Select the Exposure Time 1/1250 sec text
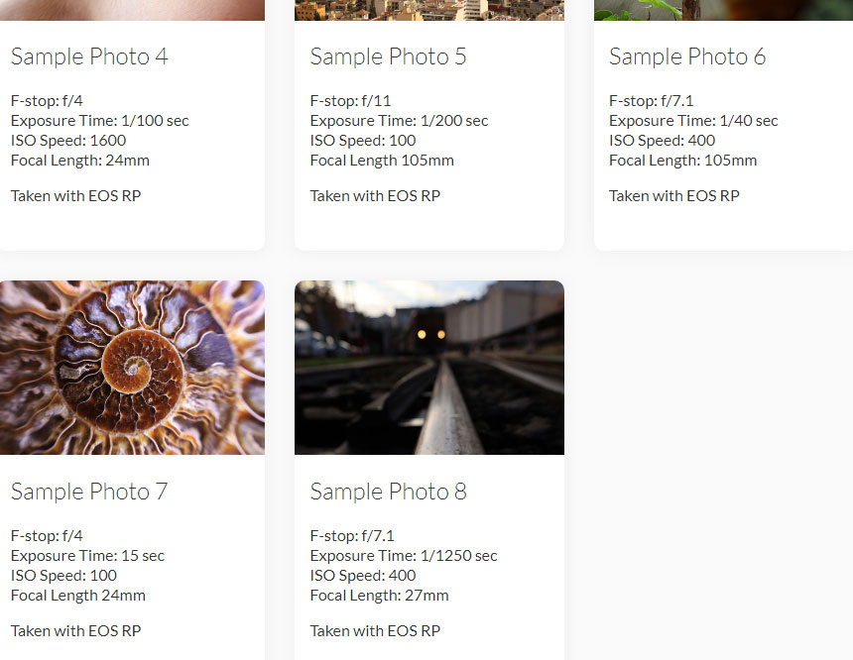The width and height of the screenshot is (853, 660). (405, 555)
